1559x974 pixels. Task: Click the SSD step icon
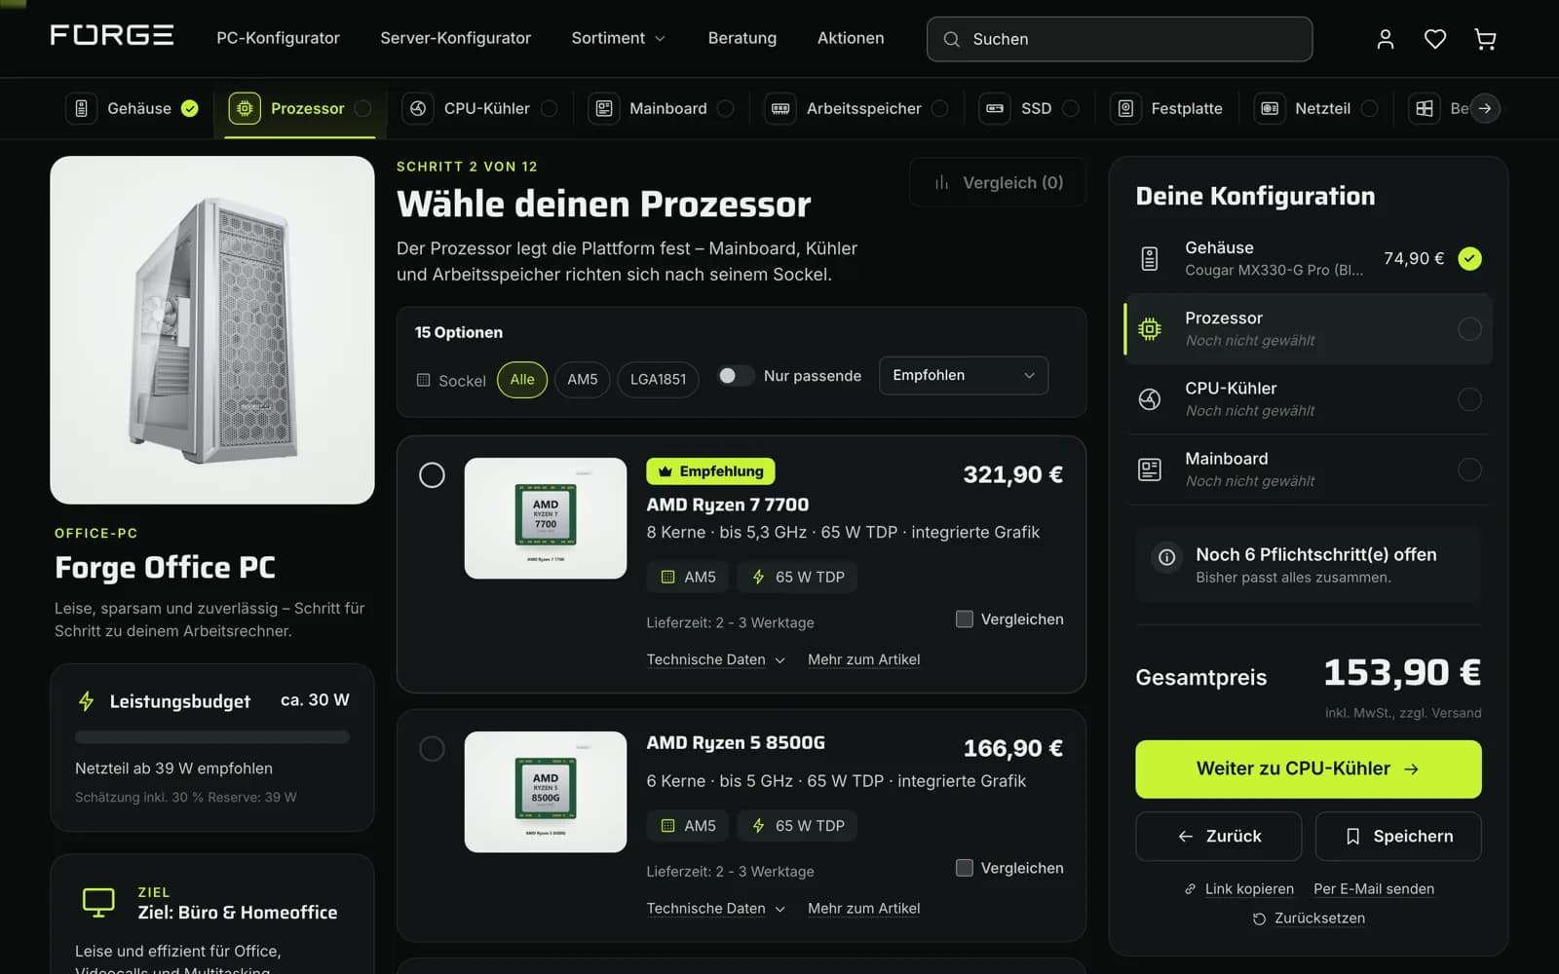tap(995, 108)
